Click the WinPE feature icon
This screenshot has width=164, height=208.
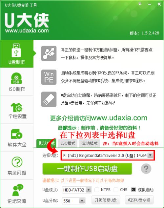tap(49, 77)
